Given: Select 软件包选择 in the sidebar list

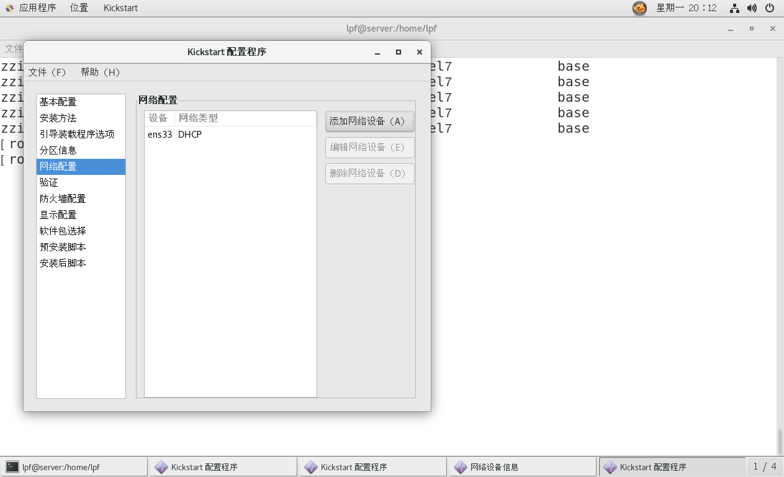Looking at the screenshot, I should tap(81, 231).
